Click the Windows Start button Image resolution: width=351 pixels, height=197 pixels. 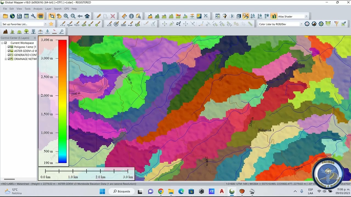point(102,191)
